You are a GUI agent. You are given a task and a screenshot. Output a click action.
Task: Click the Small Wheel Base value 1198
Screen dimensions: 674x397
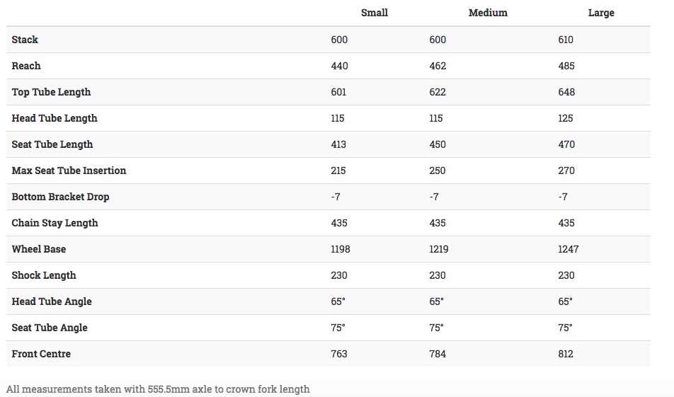341,249
